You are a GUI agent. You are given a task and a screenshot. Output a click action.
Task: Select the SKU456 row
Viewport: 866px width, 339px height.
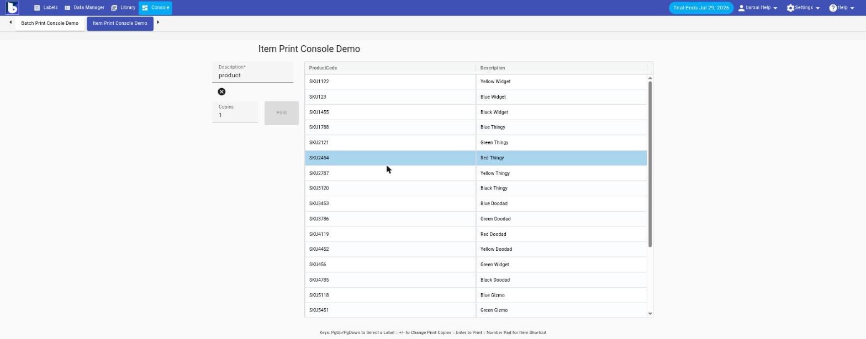pyautogui.click(x=476, y=265)
